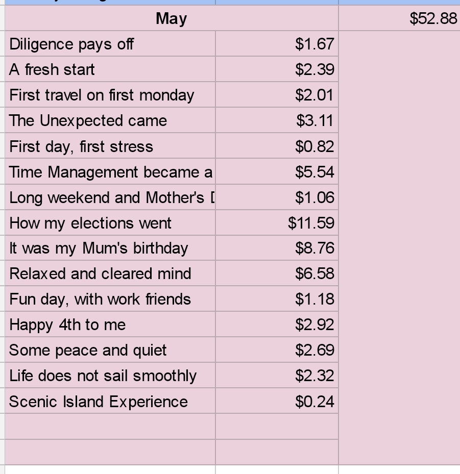Select 'Life does not sail smoothly' cell
The width and height of the screenshot is (460, 474).
click(110, 376)
